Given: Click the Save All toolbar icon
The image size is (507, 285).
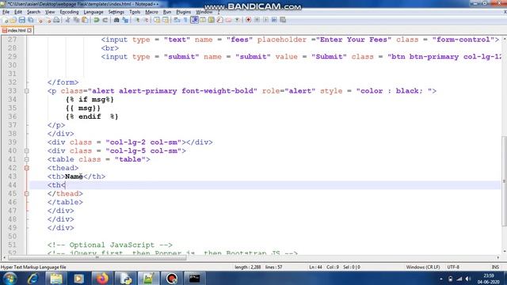Looking at the screenshot, I should coord(31,20).
